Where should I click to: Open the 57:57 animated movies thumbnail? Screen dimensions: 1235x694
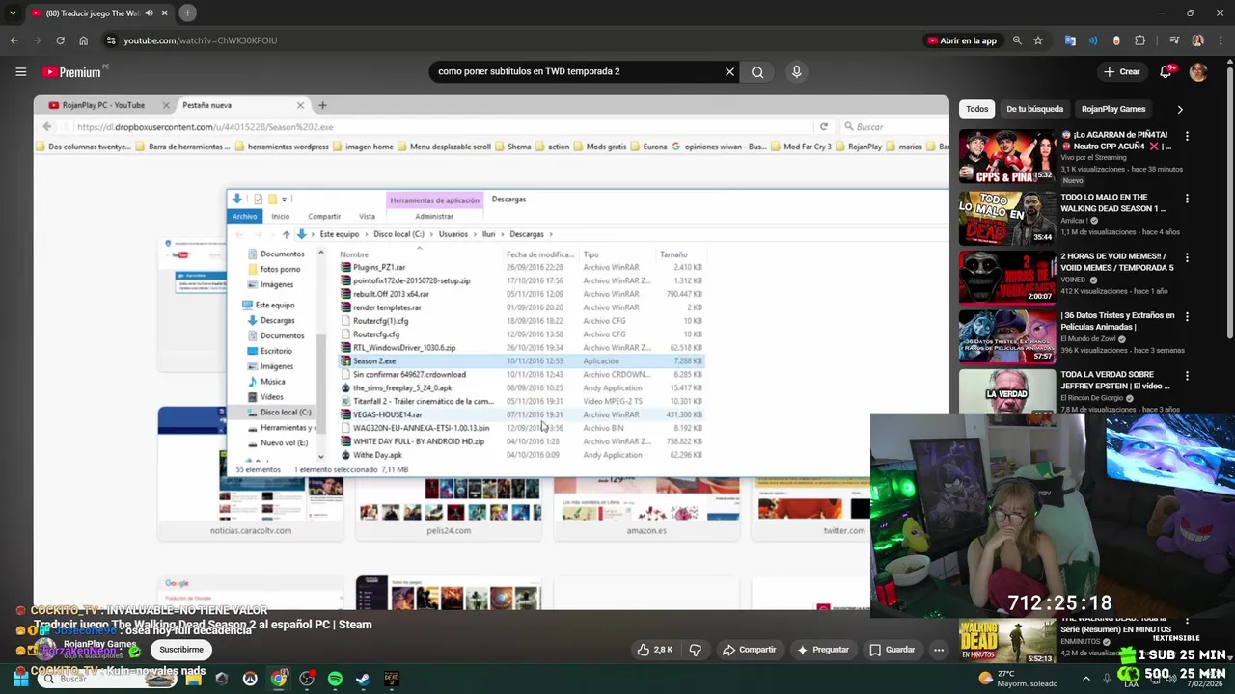[1006, 336]
